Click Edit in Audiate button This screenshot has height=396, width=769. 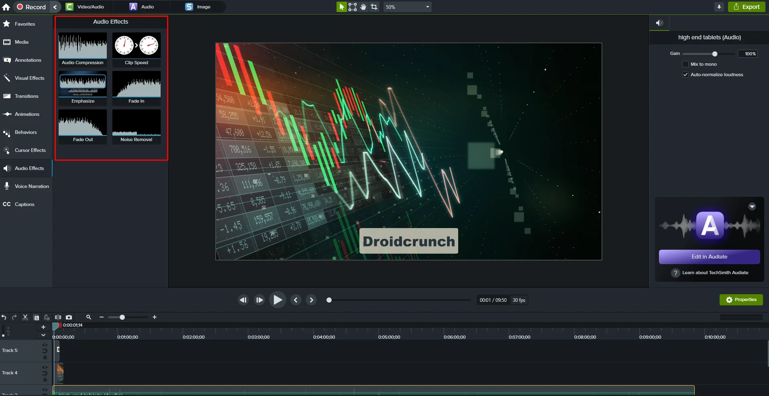709,257
